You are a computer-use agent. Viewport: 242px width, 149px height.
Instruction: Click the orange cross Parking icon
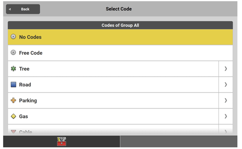[x=13, y=100]
